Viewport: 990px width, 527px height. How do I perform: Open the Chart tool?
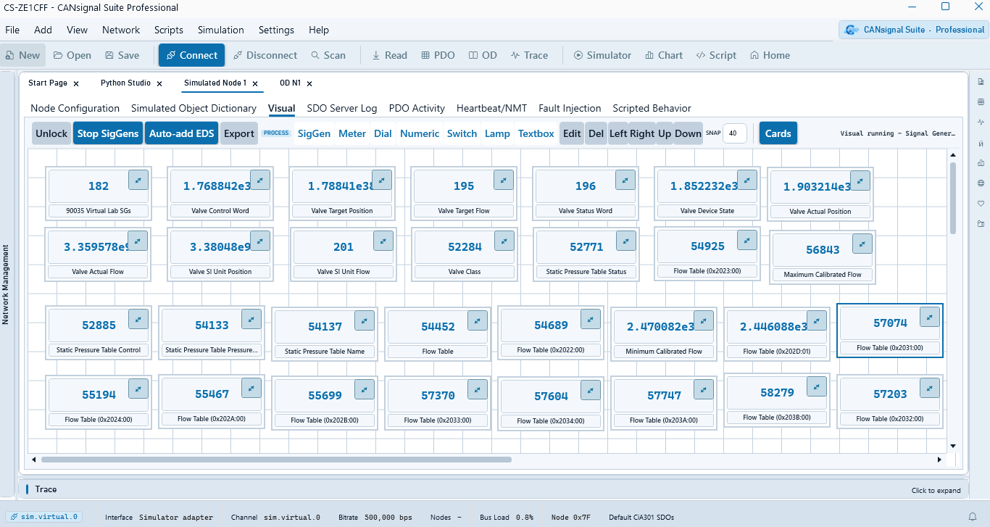[663, 55]
